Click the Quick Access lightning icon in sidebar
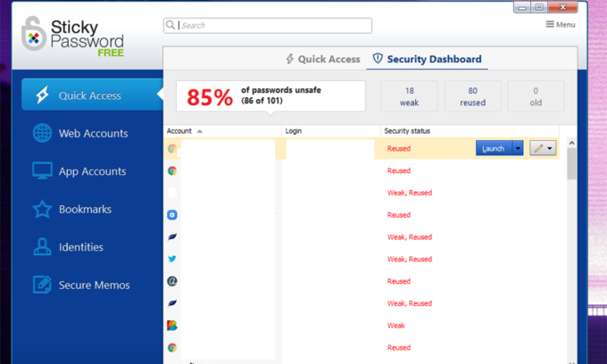Viewport: 607px width, 364px height. click(x=42, y=95)
